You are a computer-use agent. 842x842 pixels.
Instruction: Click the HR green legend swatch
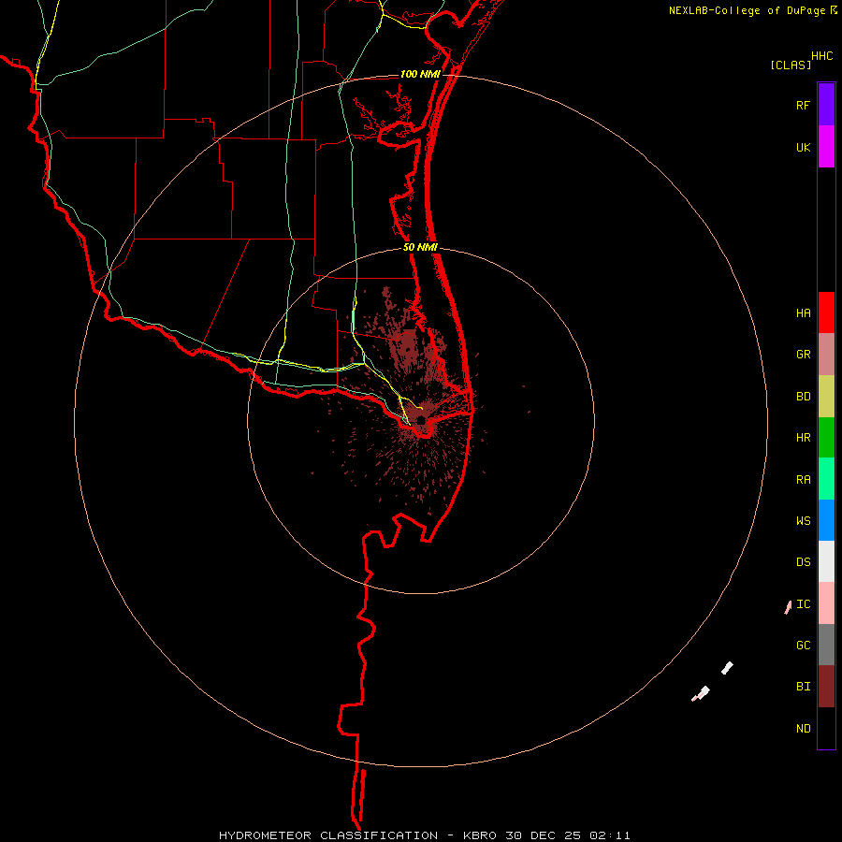(x=826, y=438)
